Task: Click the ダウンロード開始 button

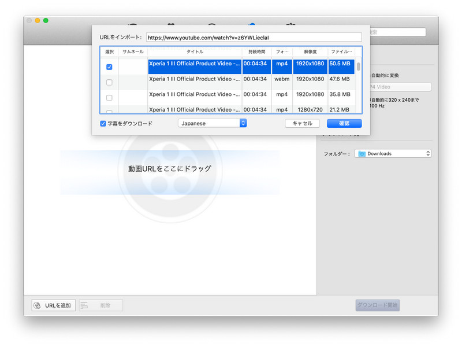Action: pyautogui.click(x=378, y=305)
